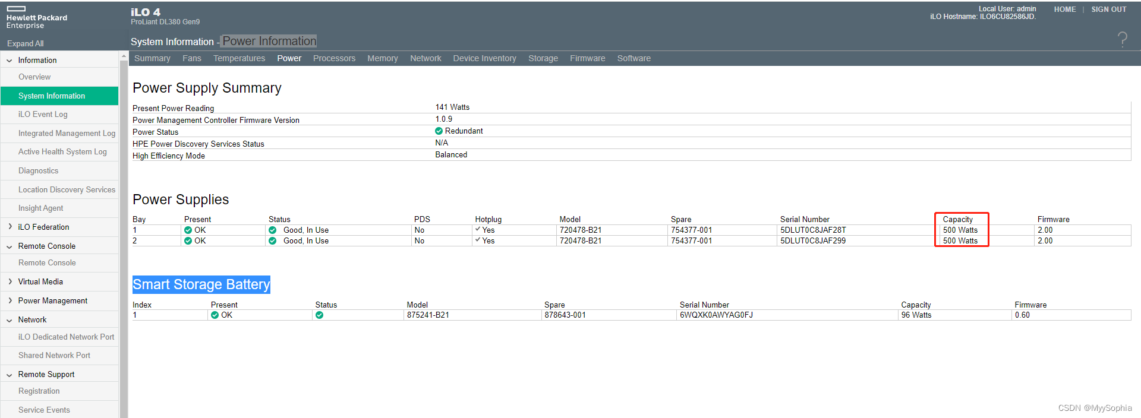Image resolution: width=1141 pixels, height=418 pixels.
Task: Collapse the Remote Support section chevron
Action: [10, 375]
